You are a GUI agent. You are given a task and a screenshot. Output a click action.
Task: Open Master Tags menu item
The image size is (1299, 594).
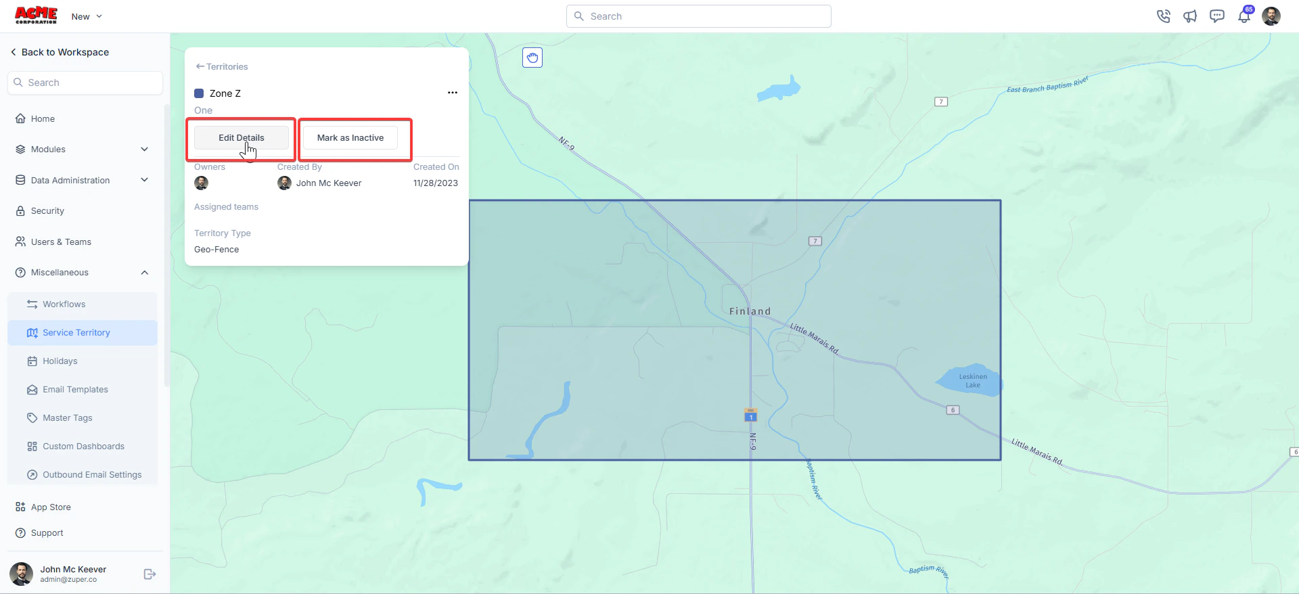[x=83, y=418]
